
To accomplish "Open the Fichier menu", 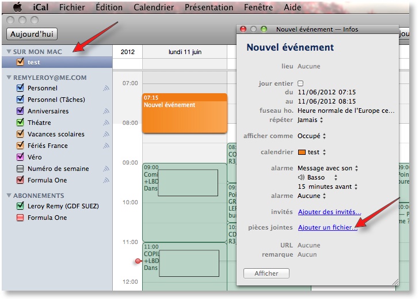I will coord(72,7).
